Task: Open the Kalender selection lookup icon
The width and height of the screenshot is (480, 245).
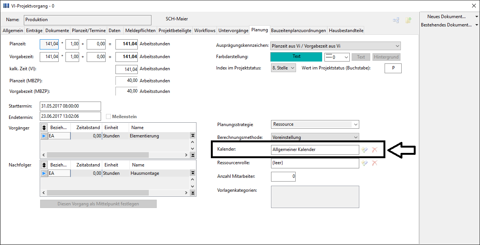Action: (365, 150)
